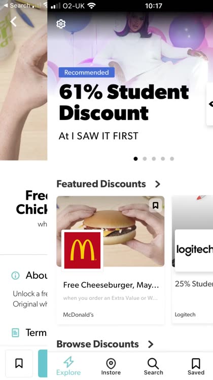Open the 61% Student Discount banner
Image resolution: width=213 pixels, height=380 pixels.
pos(124,102)
